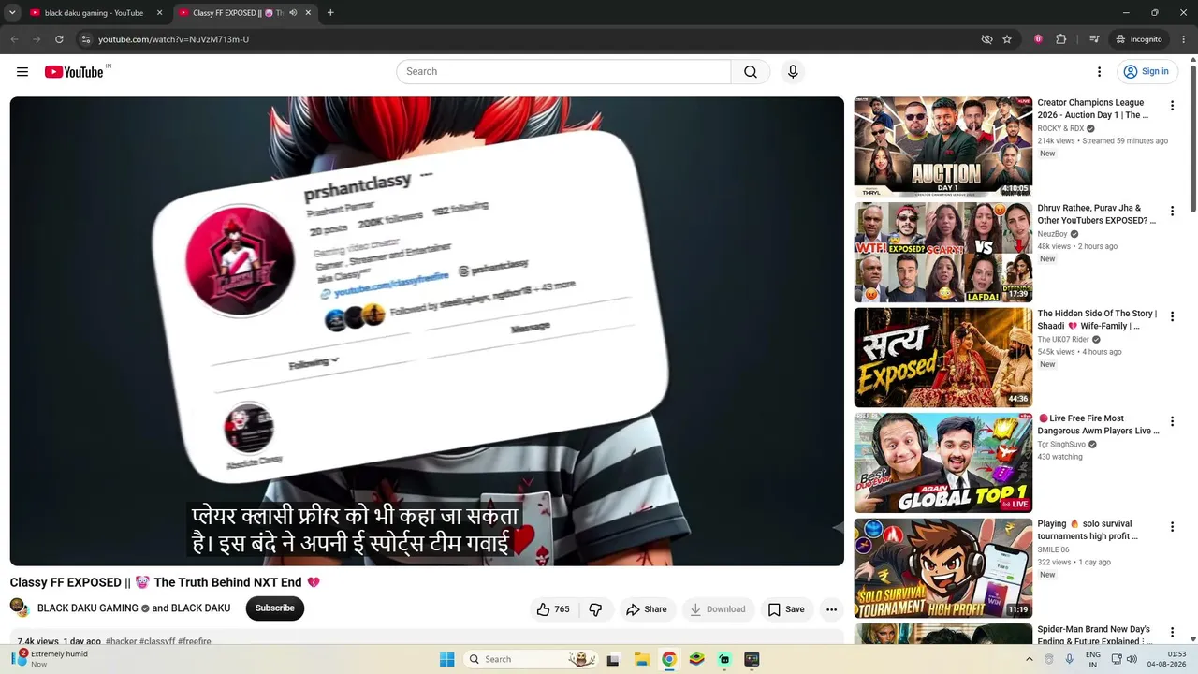Save the video to a playlist
1198x674 pixels.
pos(786,609)
